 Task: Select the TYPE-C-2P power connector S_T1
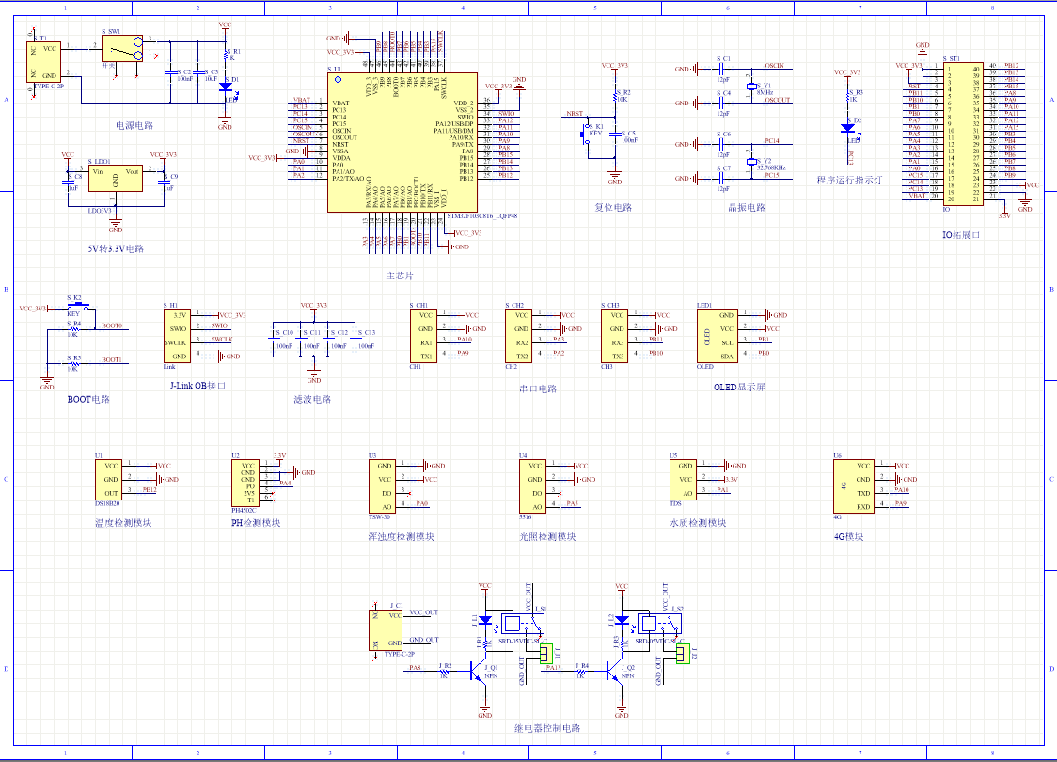coord(44,62)
